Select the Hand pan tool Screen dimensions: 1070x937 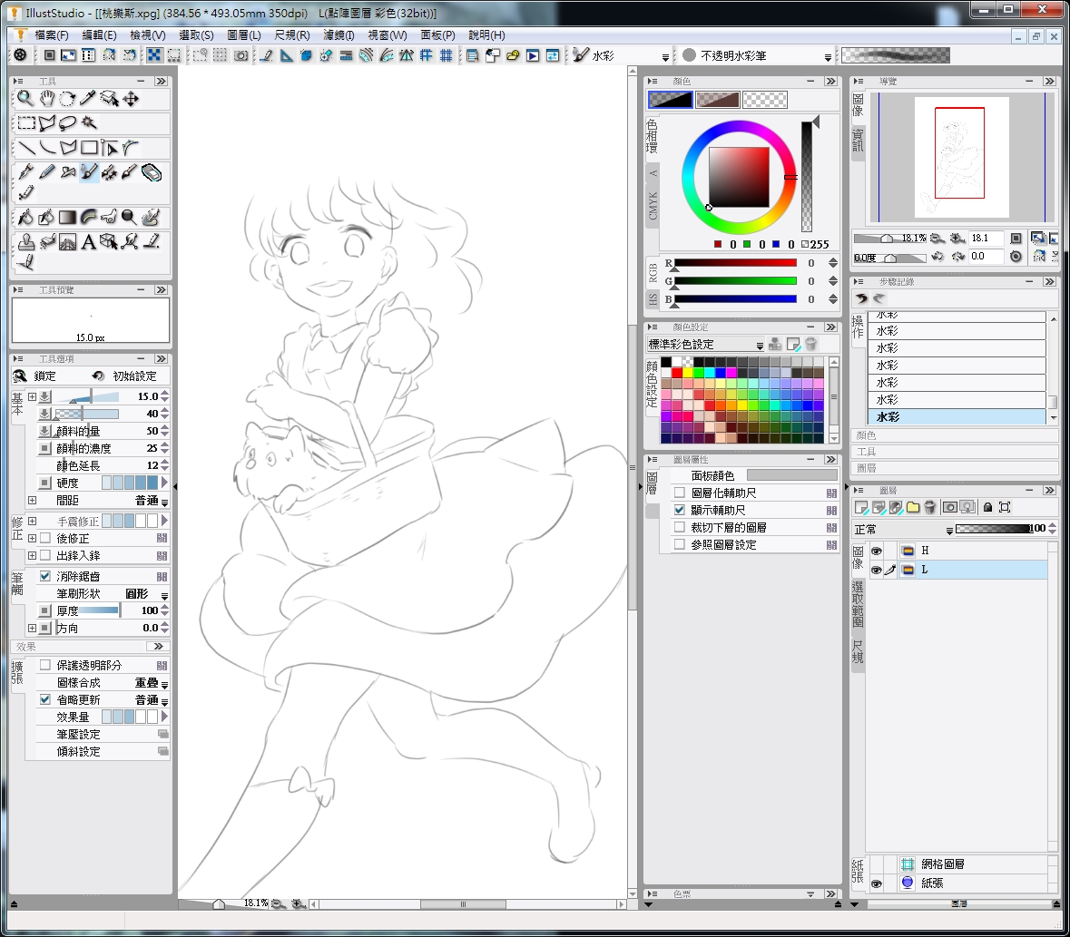[x=46, y=99]
